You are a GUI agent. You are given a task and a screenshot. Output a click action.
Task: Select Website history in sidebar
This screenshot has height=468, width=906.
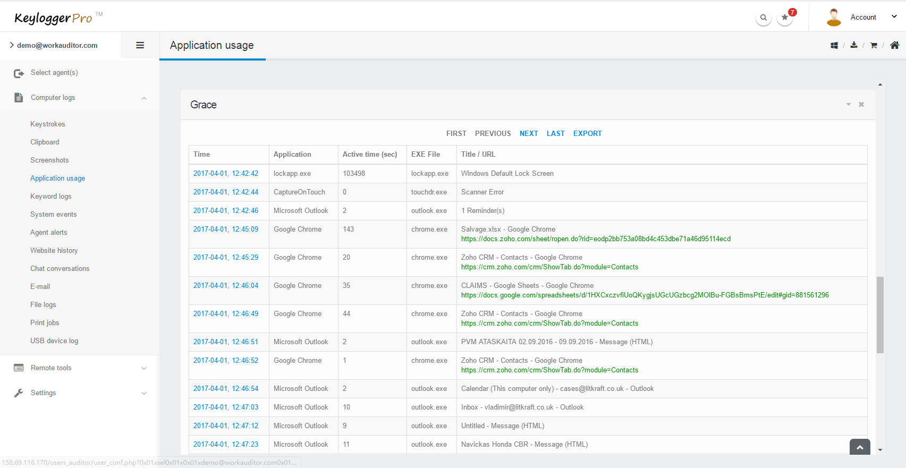54,251
